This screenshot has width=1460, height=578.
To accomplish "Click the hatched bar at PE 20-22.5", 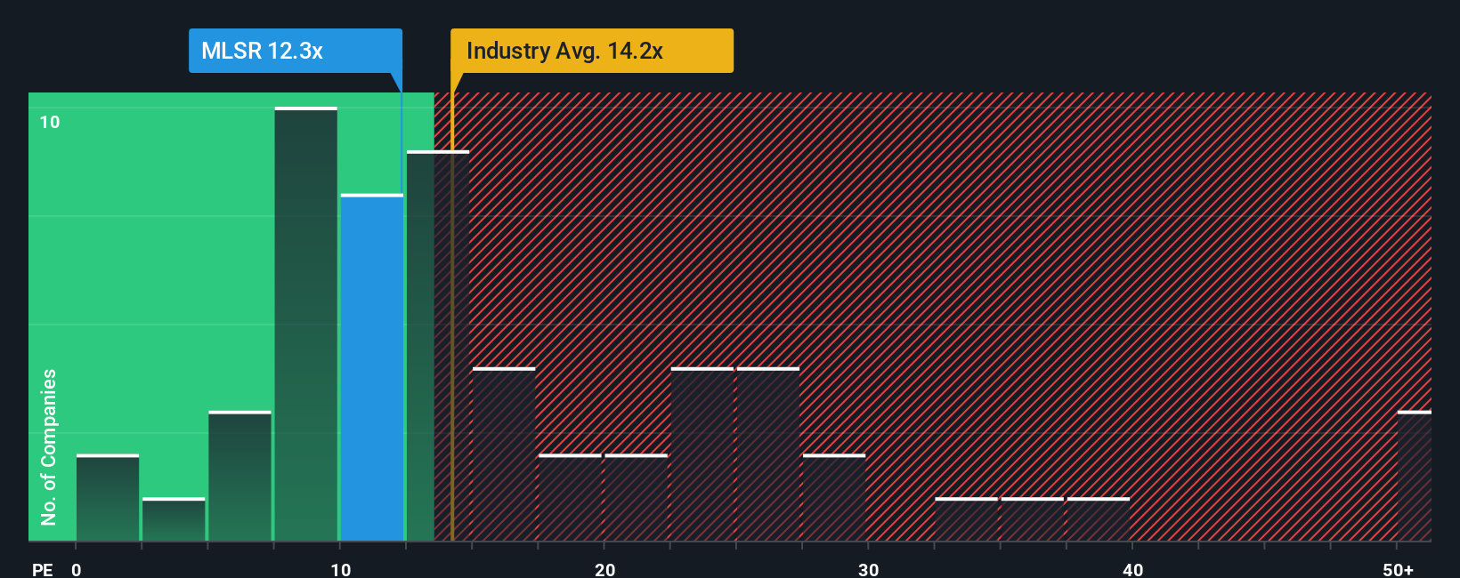I will point(636,498).
